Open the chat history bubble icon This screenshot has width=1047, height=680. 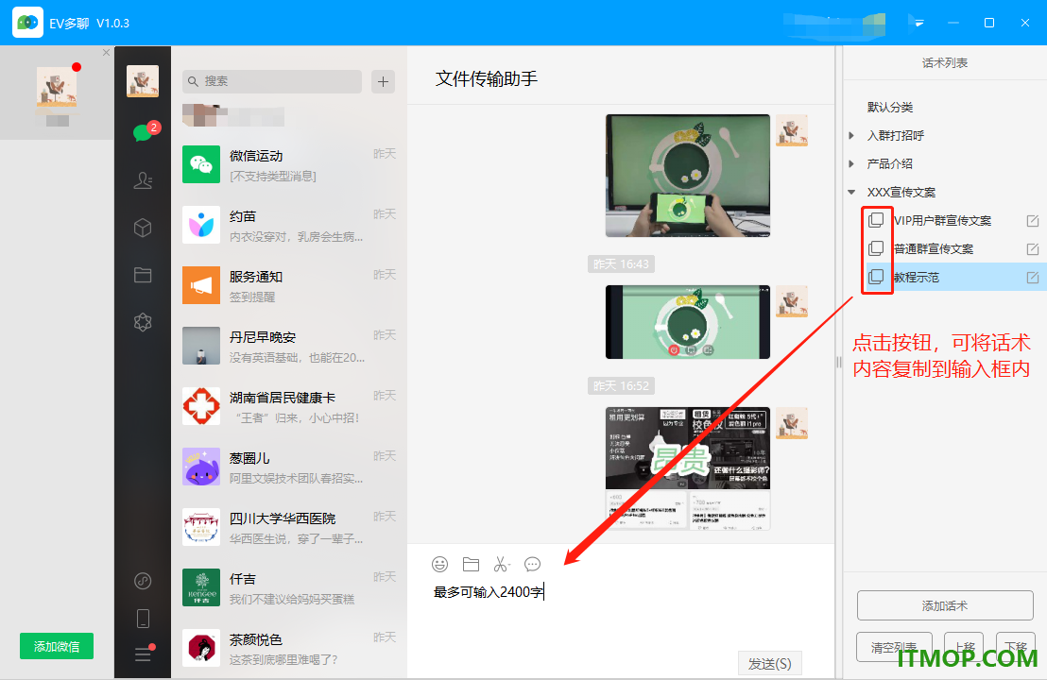[532, 565]
